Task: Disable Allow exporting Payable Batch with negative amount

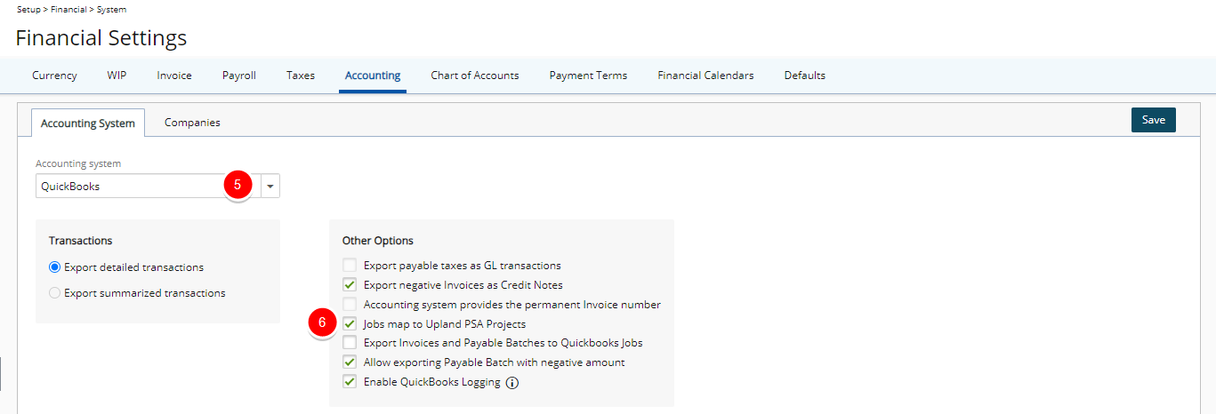Action: [350, 362]
